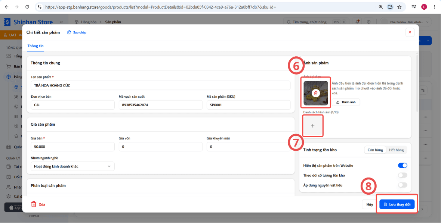Open the browser three-dot menu
The width and height of the screenshot is (441, 223).
[x=435, y=7]
